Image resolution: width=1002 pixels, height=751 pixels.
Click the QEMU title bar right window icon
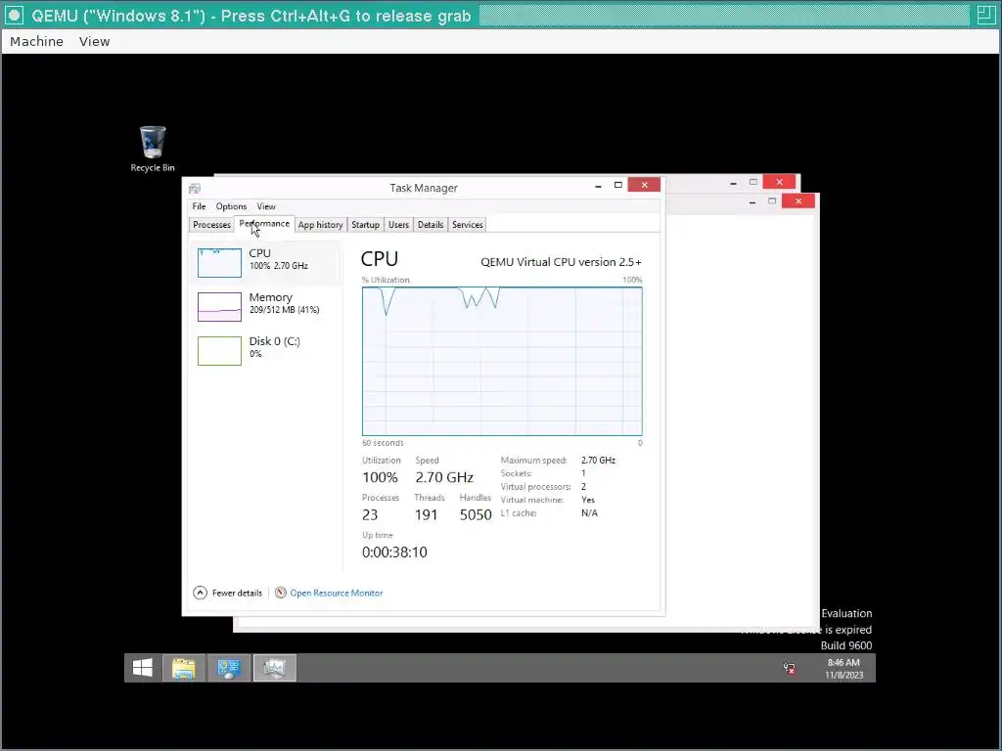[x=986, y=16]
